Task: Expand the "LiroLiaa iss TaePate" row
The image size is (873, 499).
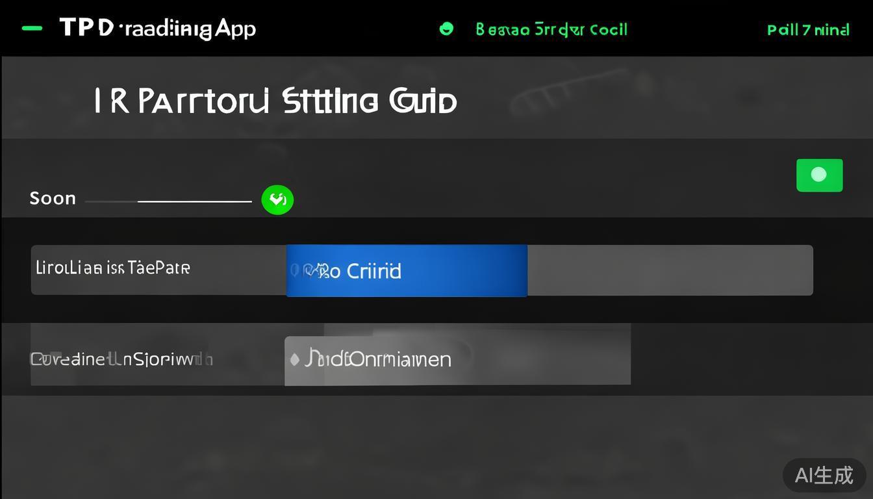Action: click(113, 268)
